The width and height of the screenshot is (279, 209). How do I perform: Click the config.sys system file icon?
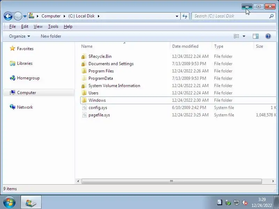(84, 108)
